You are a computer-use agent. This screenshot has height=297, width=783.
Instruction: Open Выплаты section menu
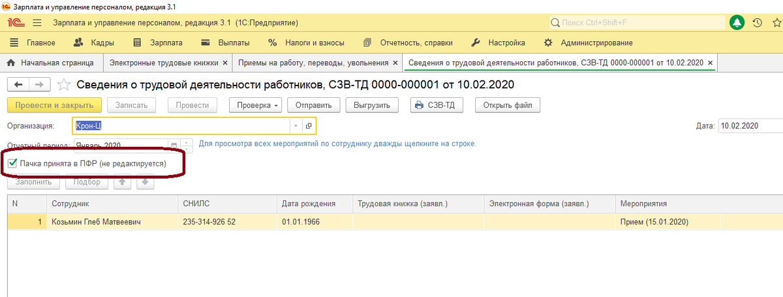coord(225,43)
